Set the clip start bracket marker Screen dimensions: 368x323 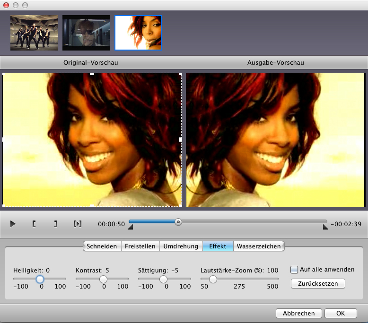[x=34, y=224]
